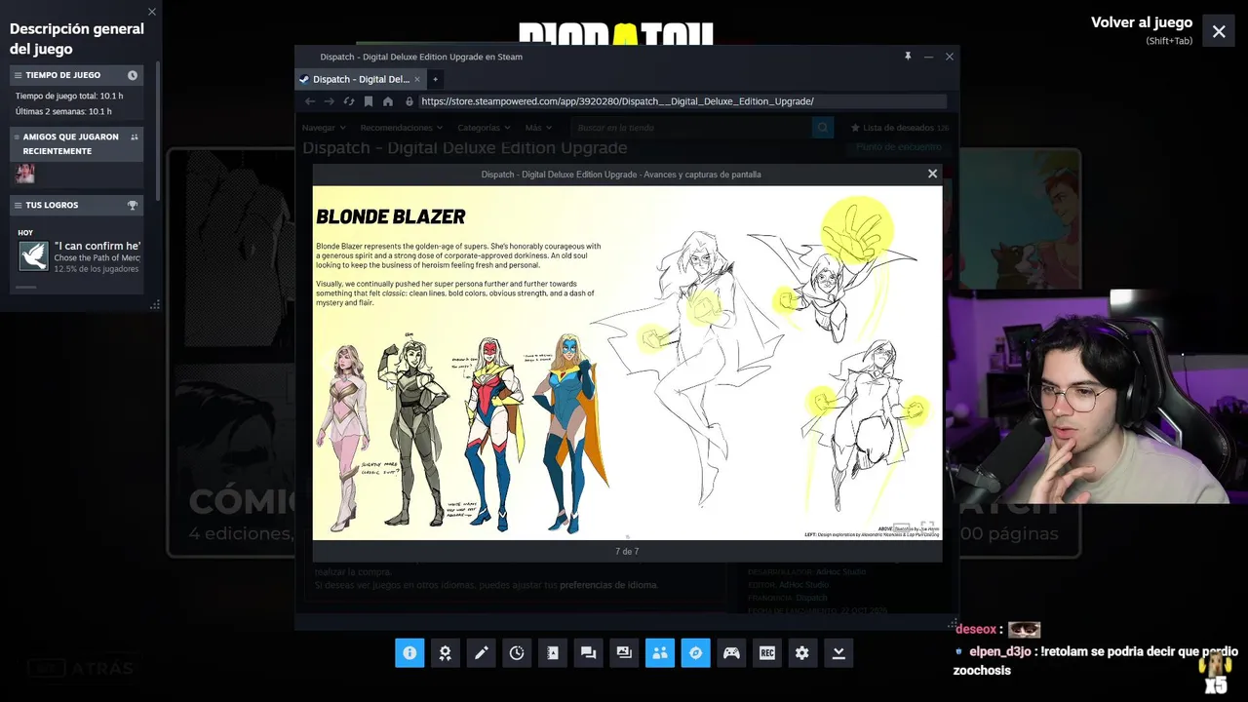Viewport: 1248px width, 702px height.
Task: Focus the Buscar en la tienda search box
Action: 690,128
